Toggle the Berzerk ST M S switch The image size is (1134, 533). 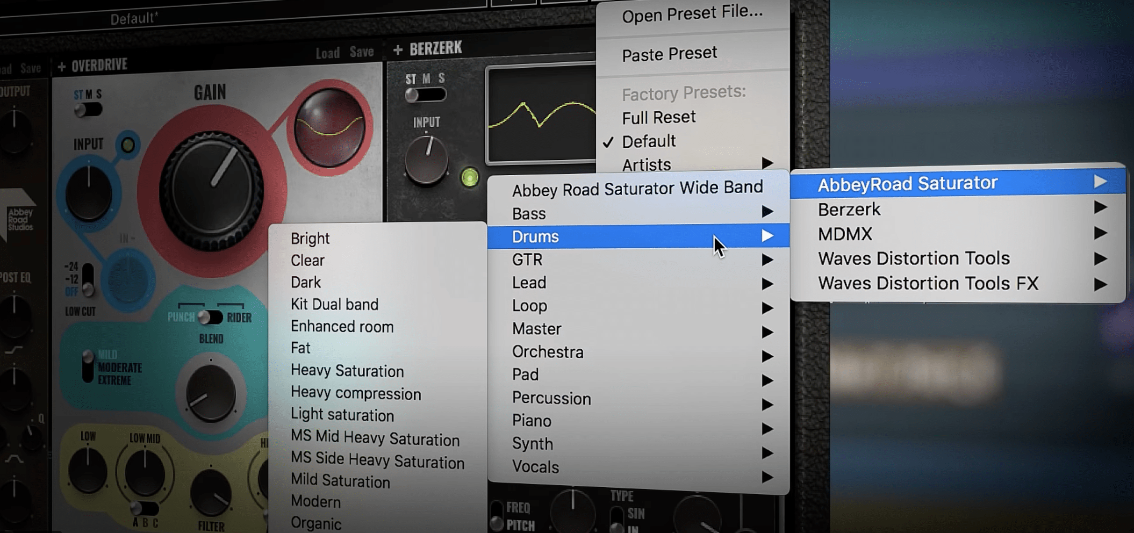[425, 94]
